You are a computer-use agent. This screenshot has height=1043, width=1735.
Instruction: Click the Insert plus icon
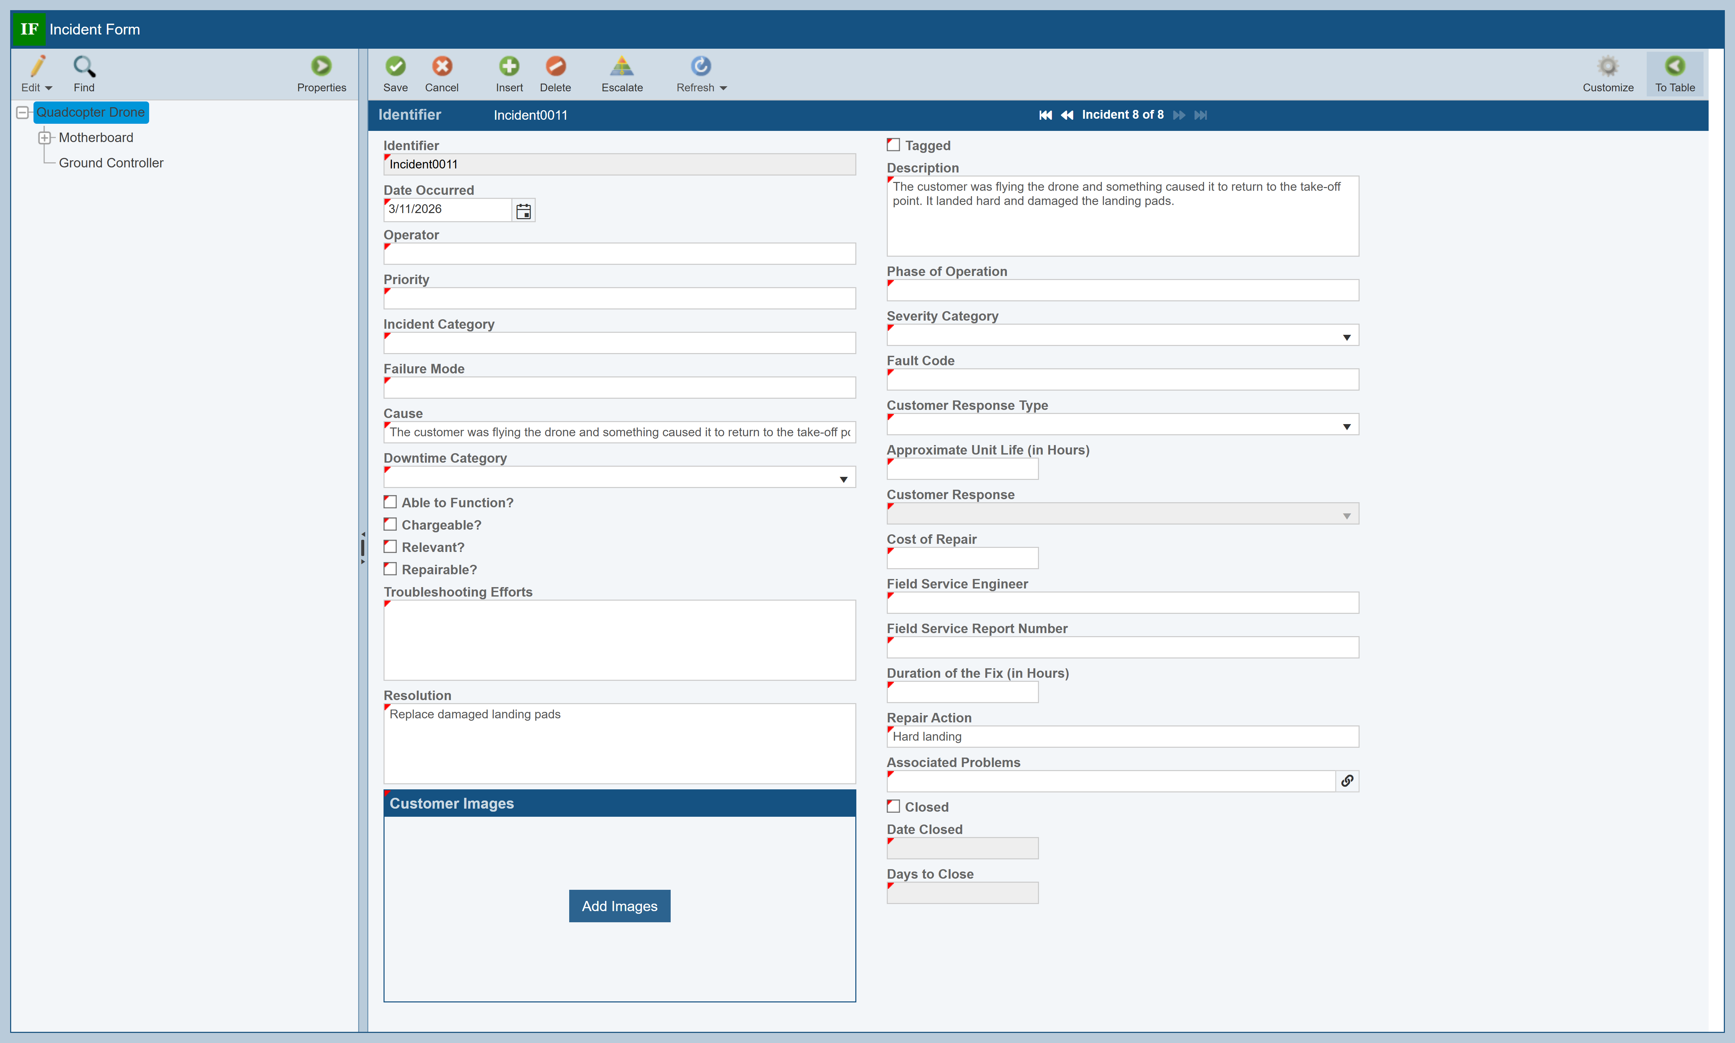coord(509,66)
